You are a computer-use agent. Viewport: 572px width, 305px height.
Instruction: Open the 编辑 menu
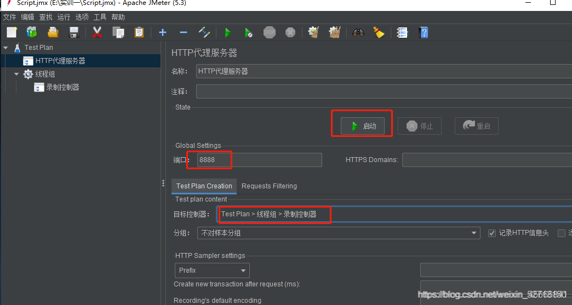pyautogui.click(x=27, y=17)
